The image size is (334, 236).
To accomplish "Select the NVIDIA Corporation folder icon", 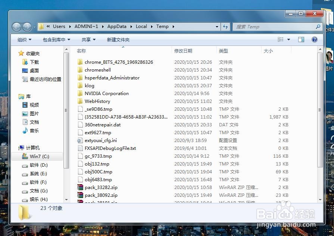I will point(80,93).
